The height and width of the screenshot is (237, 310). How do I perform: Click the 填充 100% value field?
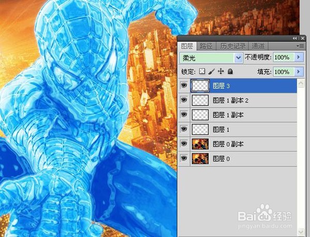point(284,72)
